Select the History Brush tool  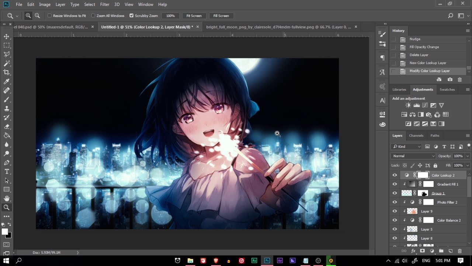[7, 117]
